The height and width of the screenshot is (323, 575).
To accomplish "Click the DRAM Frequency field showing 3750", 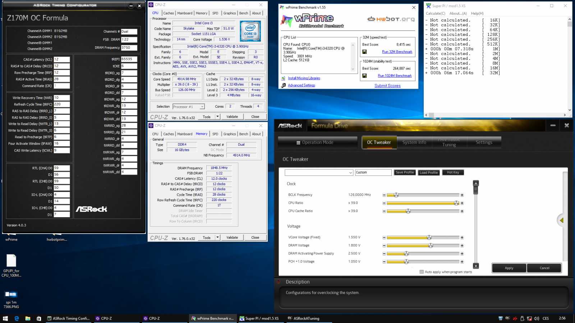I will 129,48.
